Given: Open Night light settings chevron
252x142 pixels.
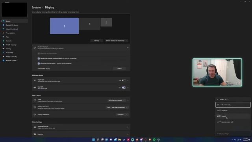Looking at the screenshot, I should (x=128, y=80).
